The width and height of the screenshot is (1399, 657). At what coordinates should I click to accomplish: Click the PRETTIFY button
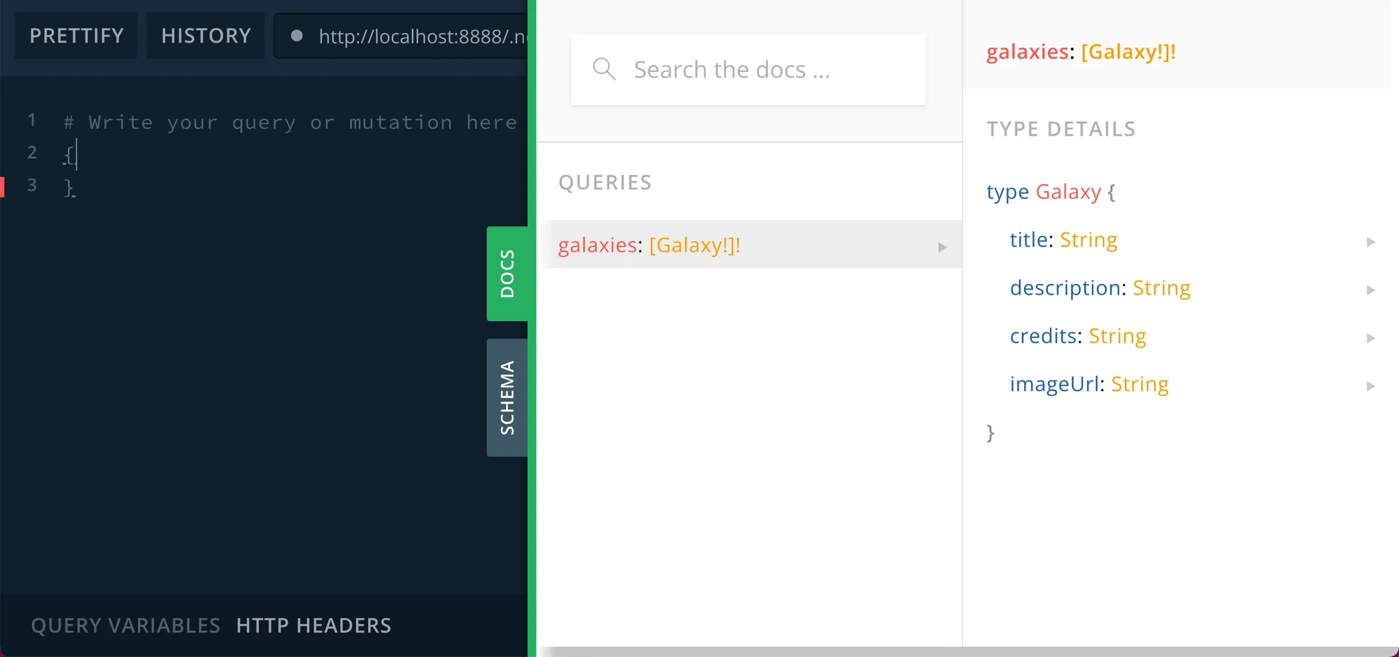(x=75, y=35)
